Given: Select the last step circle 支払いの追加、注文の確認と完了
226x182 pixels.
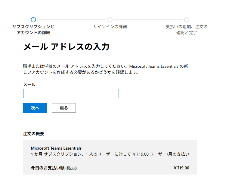Looking at the screenshot, I should point(187,20).
